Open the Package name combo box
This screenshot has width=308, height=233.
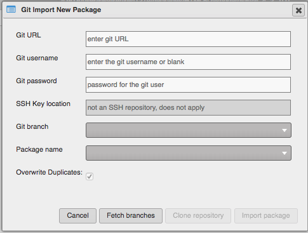coord(189,153)
